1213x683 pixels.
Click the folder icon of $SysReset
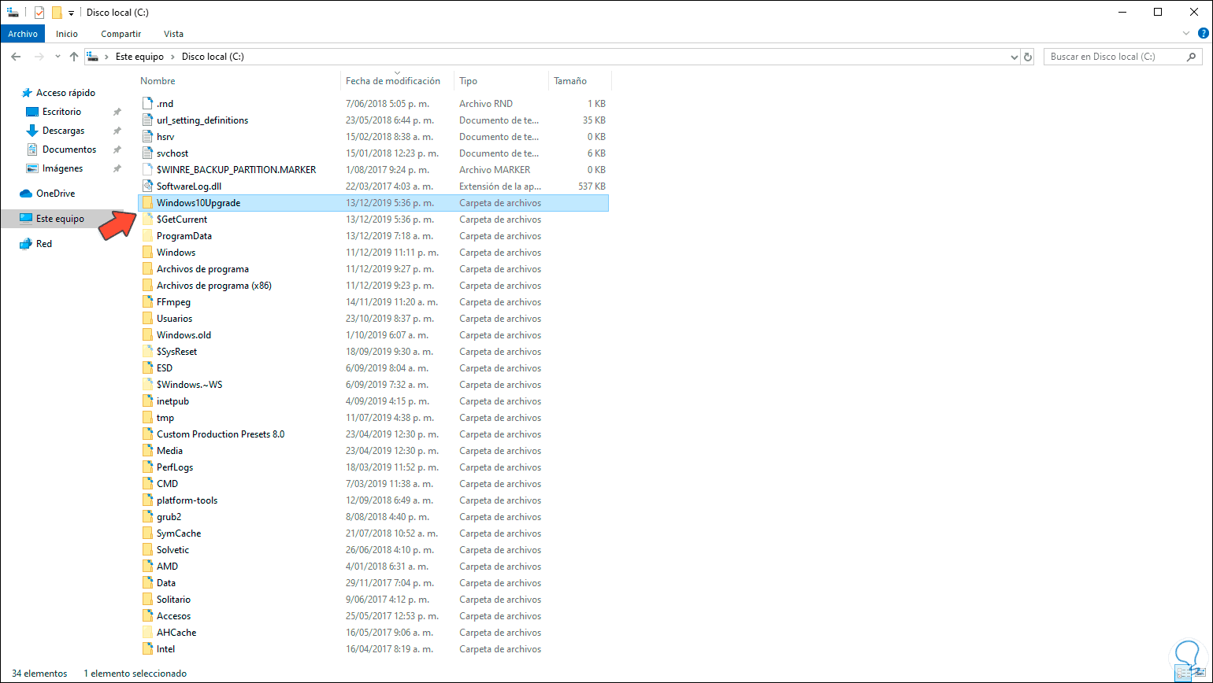coord(147,352)
